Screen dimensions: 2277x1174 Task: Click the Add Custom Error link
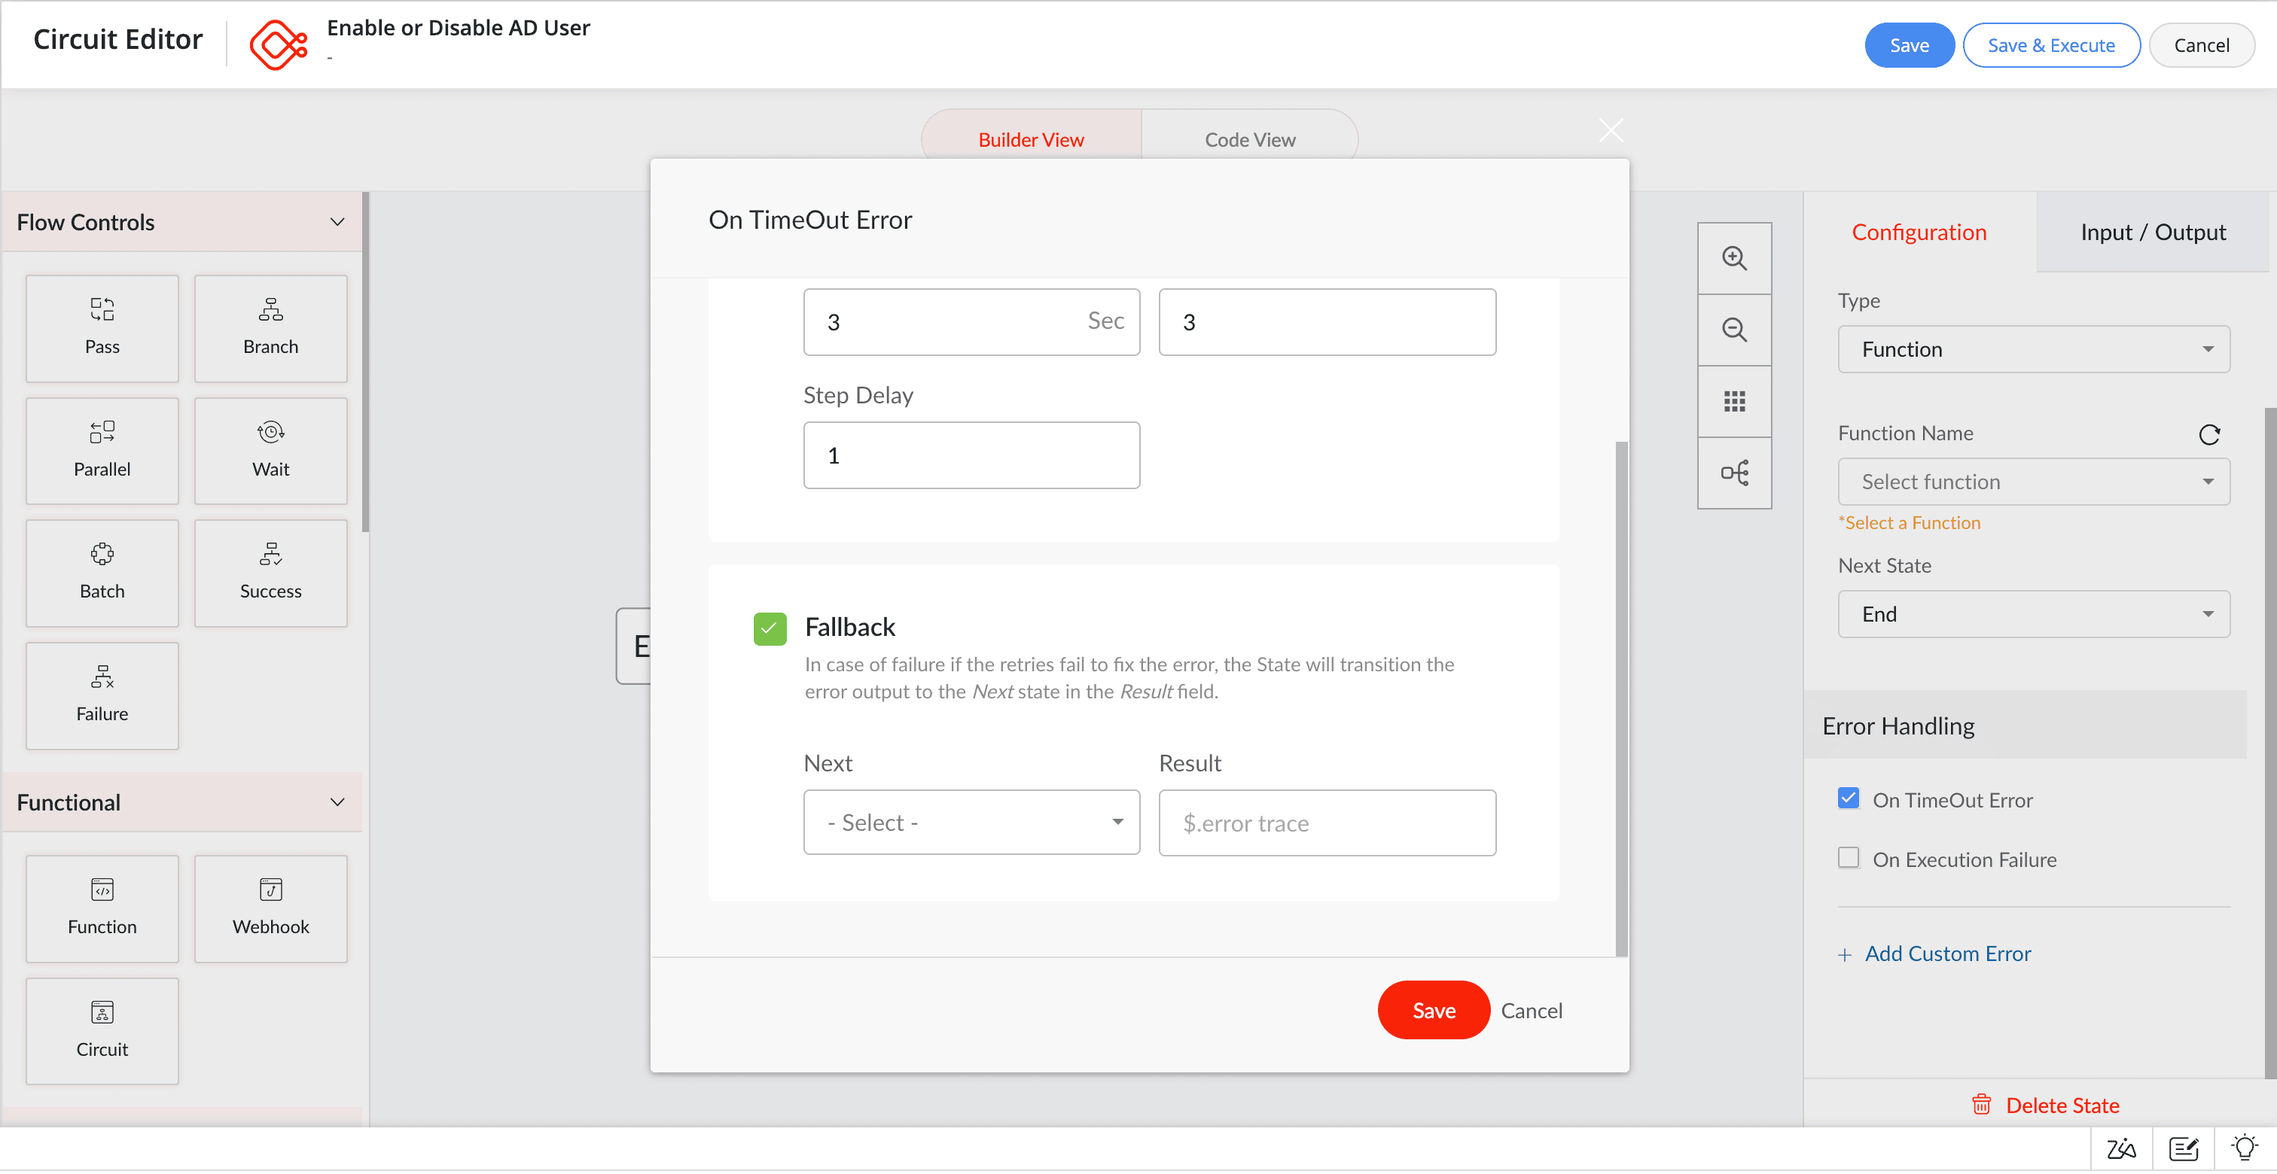pyautogui.click(x=1946, y=954)
